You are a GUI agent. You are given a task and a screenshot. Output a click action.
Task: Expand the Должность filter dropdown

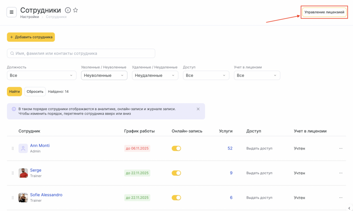41,75
